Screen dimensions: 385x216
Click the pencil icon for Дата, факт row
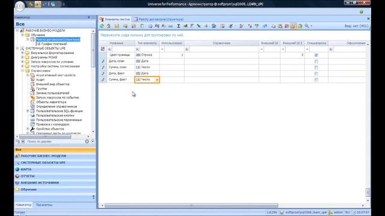103,73
